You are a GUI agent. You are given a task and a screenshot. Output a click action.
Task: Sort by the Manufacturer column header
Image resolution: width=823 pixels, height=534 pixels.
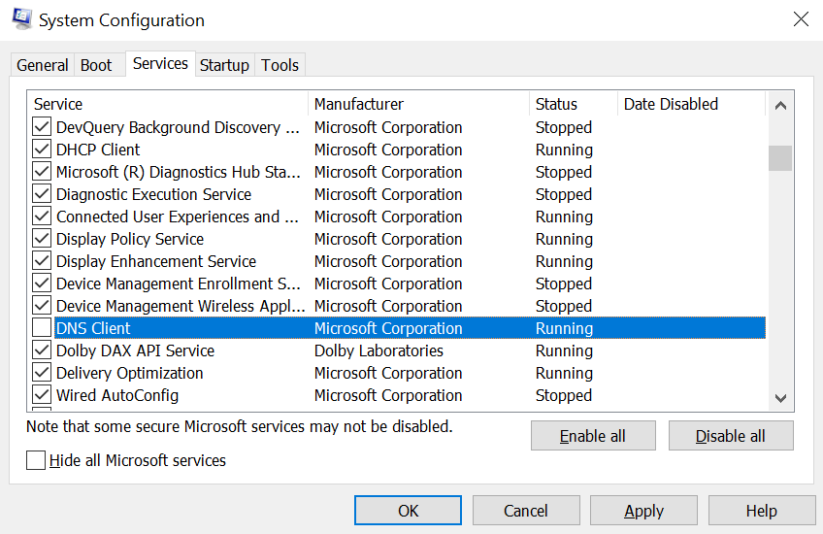pyautogui.click(x=417, y=104)
